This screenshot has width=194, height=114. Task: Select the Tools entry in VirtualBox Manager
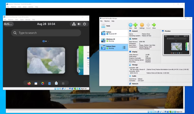click(114, 26)
